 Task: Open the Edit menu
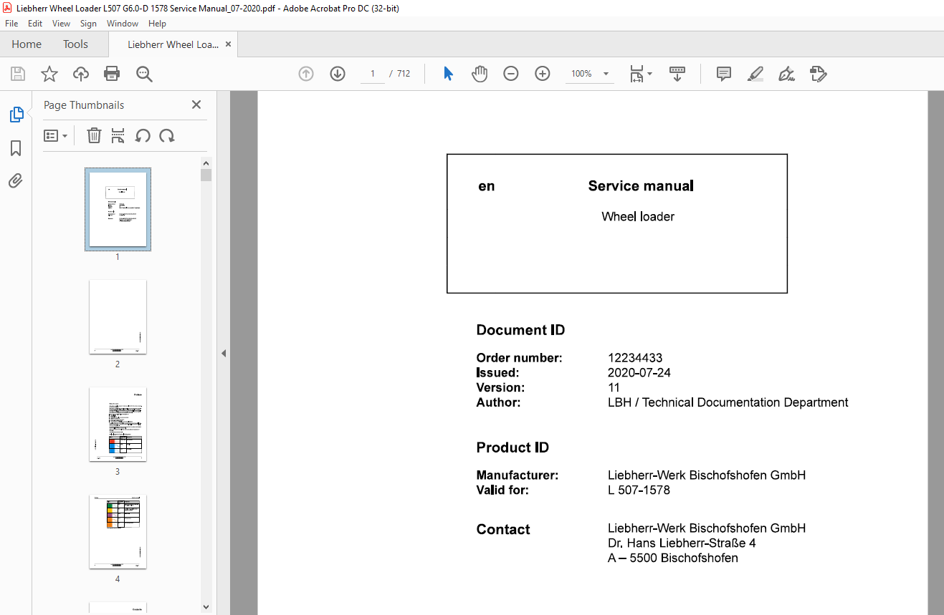(x=35, y=24)
